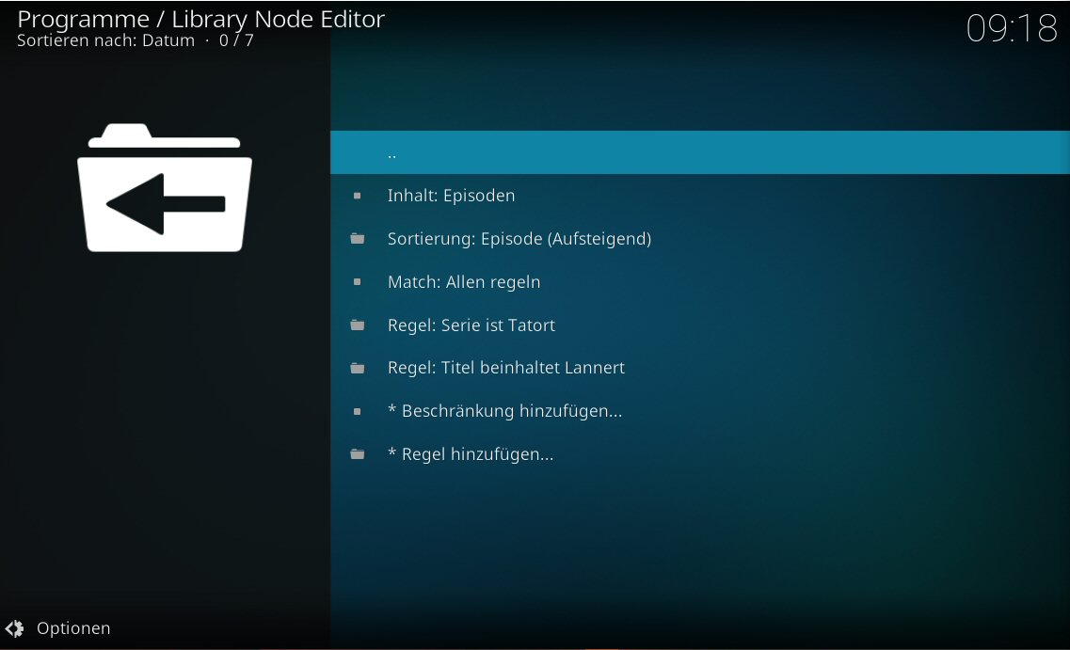Click the folder icon beside 'Regel: Serie ist Tatort'
Viewport: 1070px width, 650px height.
357,325
